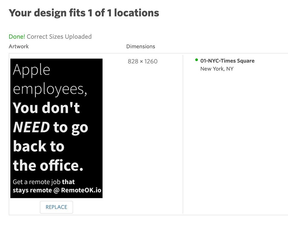Click the green status dot beside Times Square
This screenshot has width=288, height=228.
click(196, 60)
